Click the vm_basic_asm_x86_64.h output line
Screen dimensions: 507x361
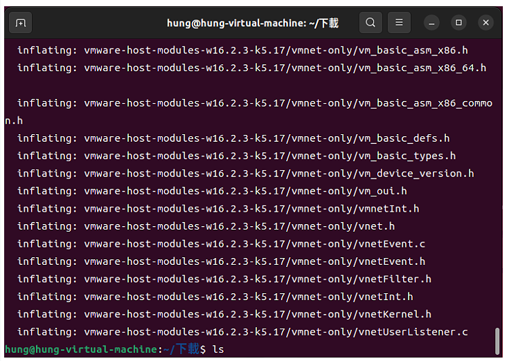tap(251, 68)
